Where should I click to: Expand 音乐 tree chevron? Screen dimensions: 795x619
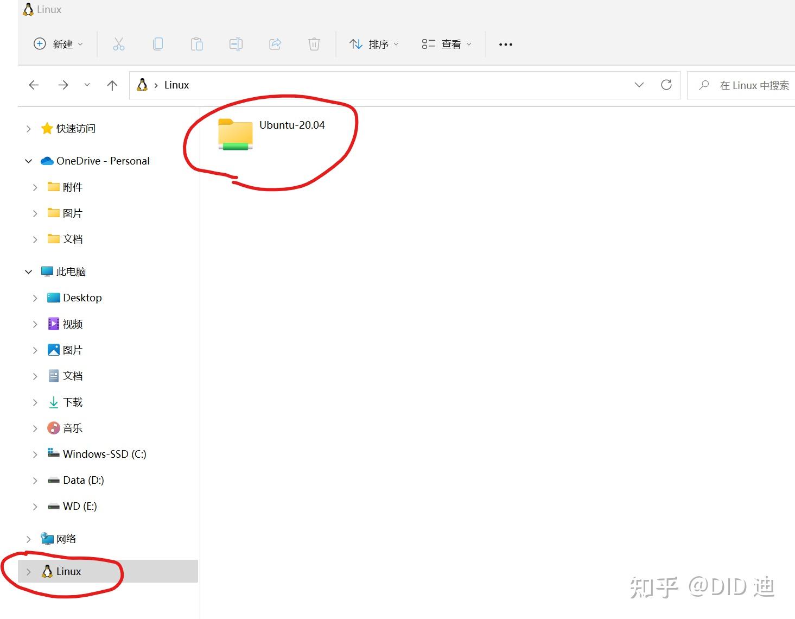(35, 428)
